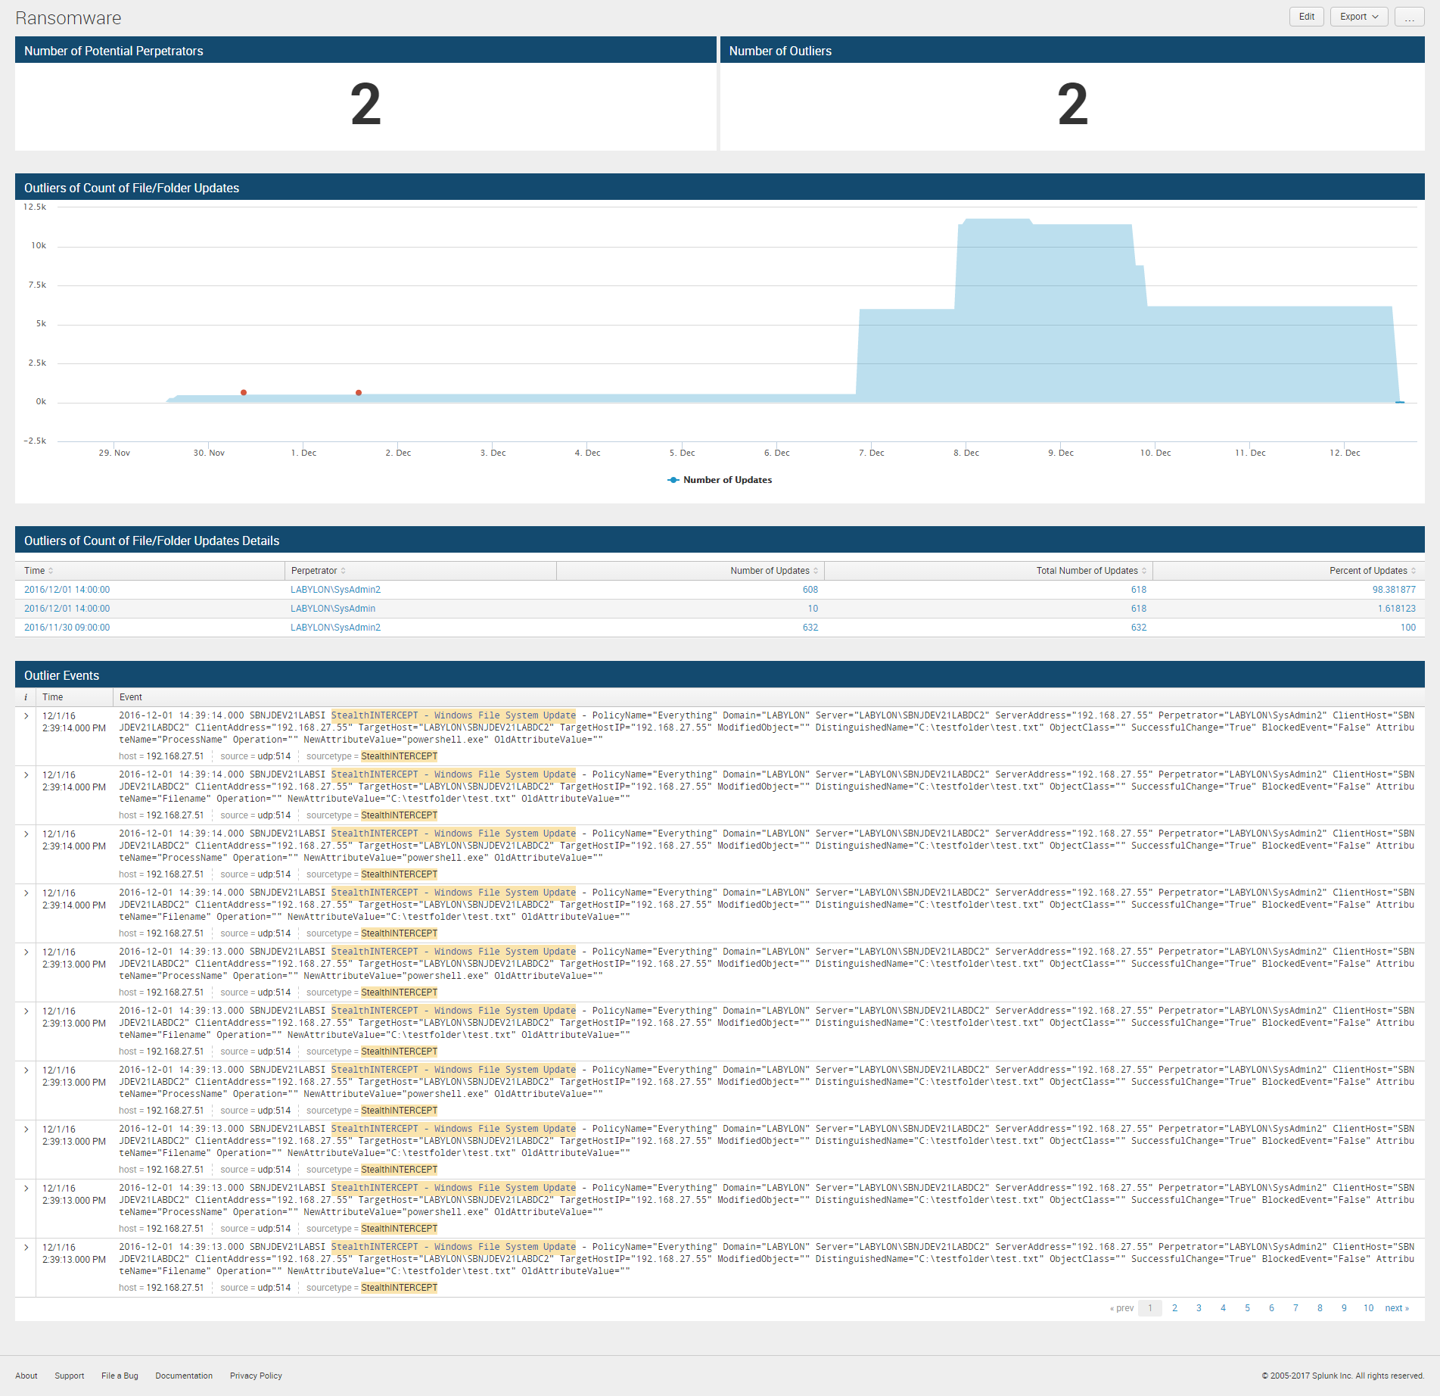Click the 1.618123 percent value
Viewport: 1440px width, 1396px height.
coord(1396,609)
